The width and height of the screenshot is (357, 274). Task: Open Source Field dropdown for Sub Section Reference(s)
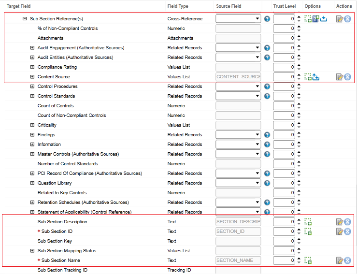(238, 19)
